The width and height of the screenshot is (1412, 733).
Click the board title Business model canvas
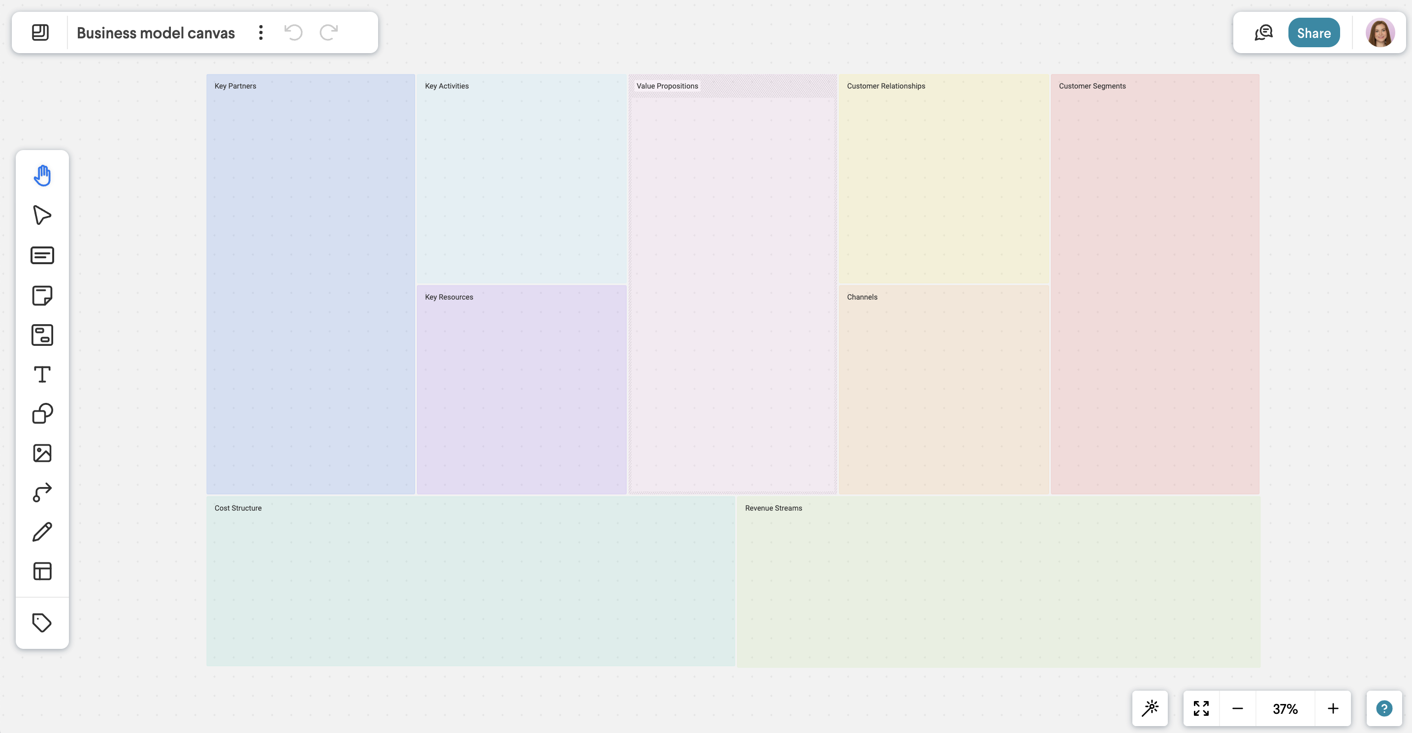coord(156,32)
